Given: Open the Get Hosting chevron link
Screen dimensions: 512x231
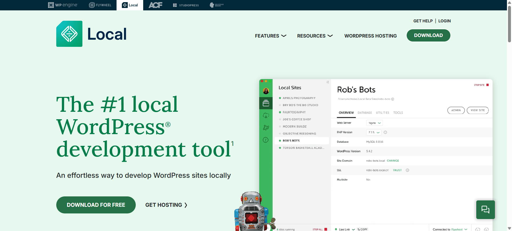Looking at the screenshot, I should [166, 205].
